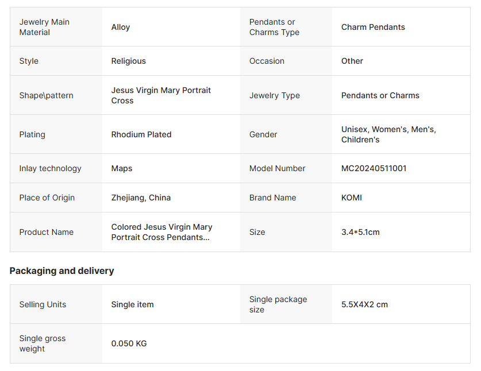Select the 'Rhodium Plated' plating value
Image resolution: width=481 pixels, height=371 pixels.
pyautogui.click(x=141, y=134)
